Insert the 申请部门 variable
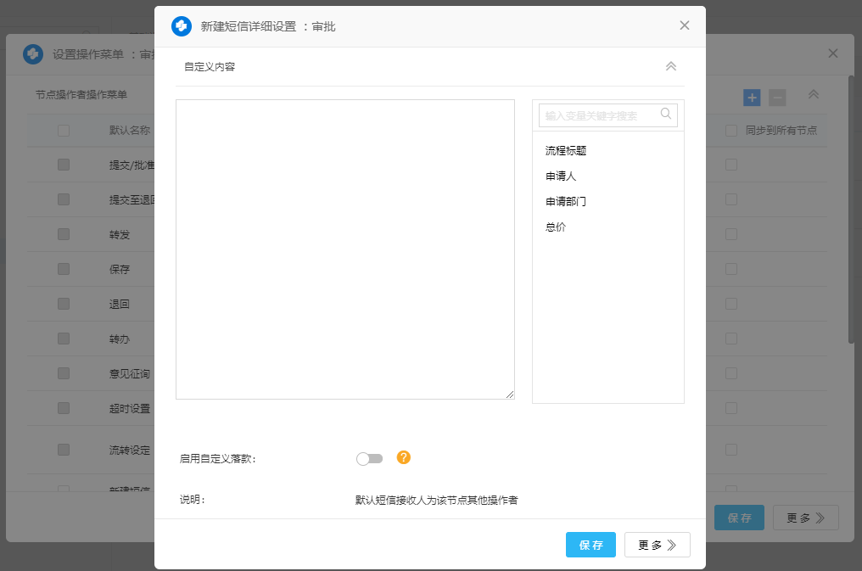The height and width of the screenshot is (571, 862). tap(566, 202)
